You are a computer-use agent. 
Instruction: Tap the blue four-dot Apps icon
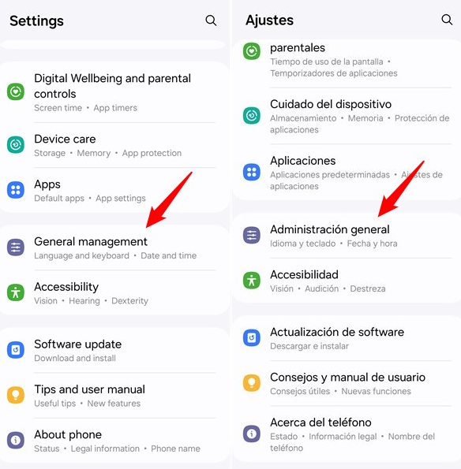pyautogui.click(x=16, y=190)
